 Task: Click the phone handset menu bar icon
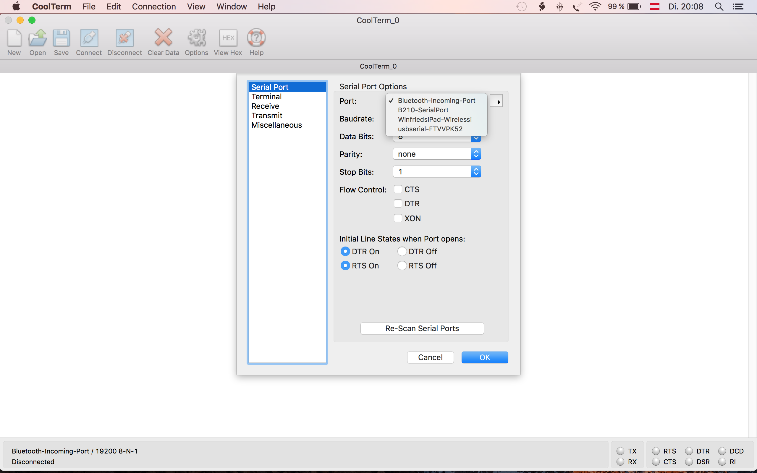coord(577,7)
